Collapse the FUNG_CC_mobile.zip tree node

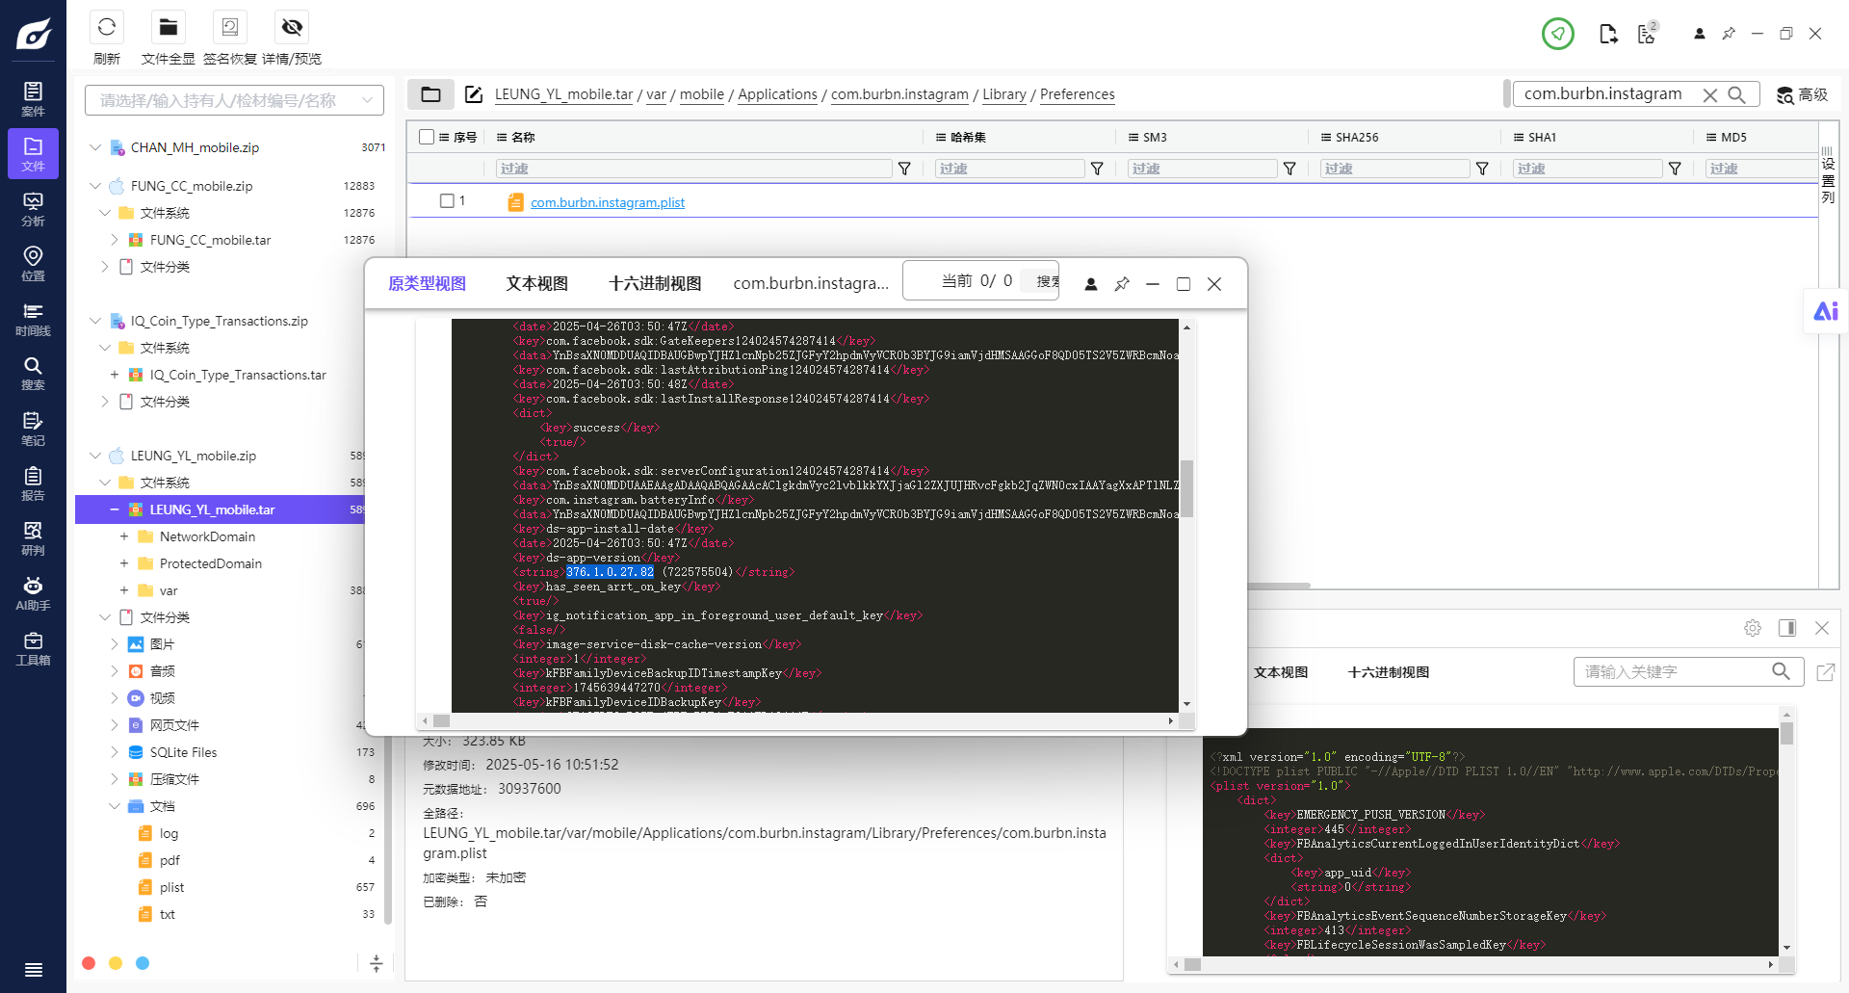pos(95,186)
